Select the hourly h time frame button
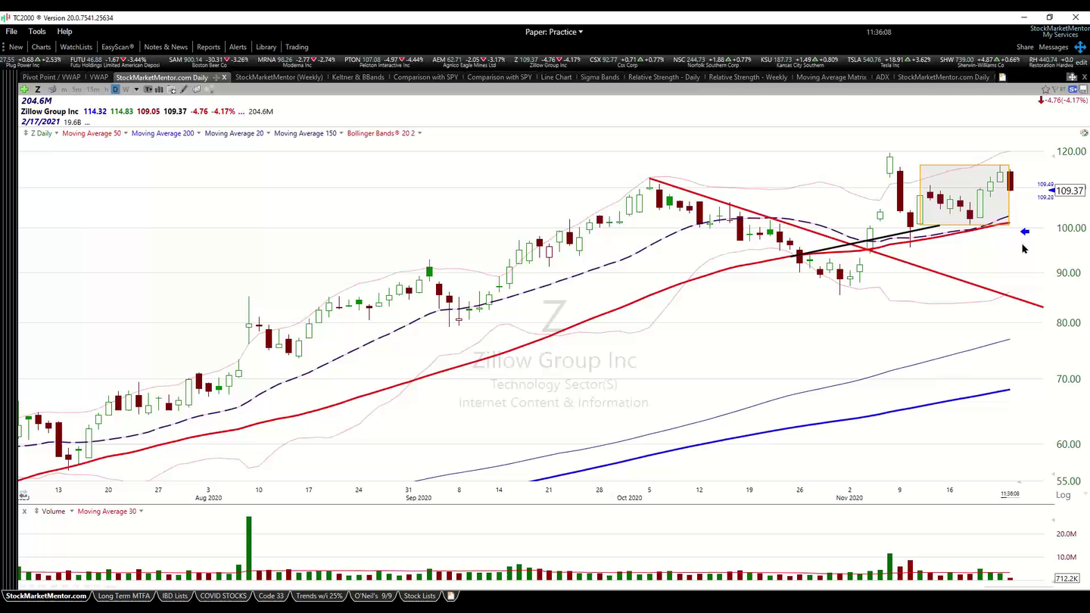 click(107, 89)
